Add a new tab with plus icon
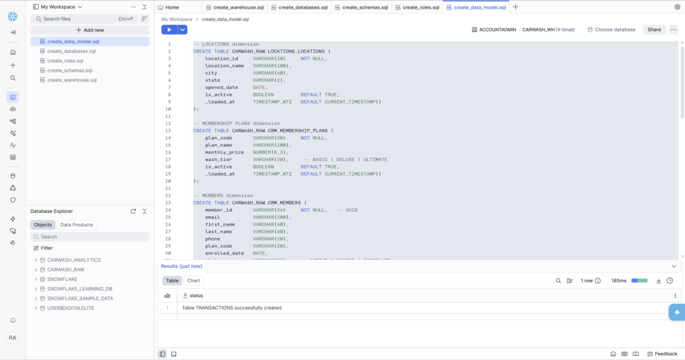 click(515, 7)
